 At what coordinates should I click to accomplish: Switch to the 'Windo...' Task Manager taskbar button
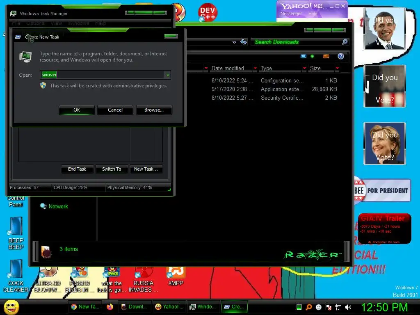point(203,307)
